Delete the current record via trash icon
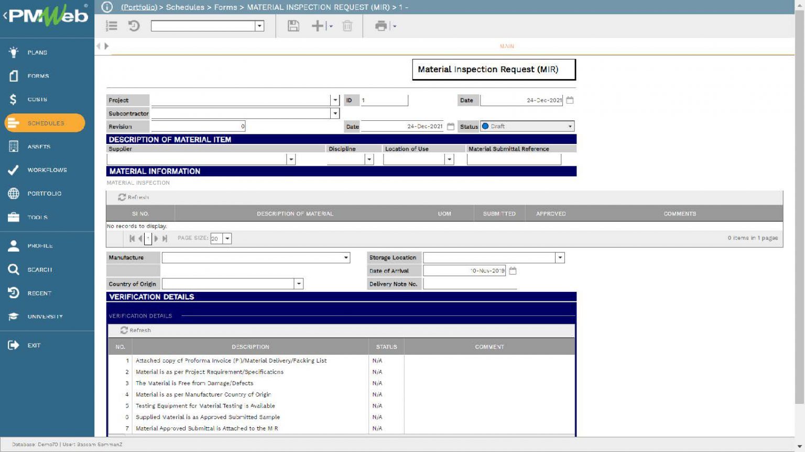Screen dimensions: 805x452 (x=346, y=26)
